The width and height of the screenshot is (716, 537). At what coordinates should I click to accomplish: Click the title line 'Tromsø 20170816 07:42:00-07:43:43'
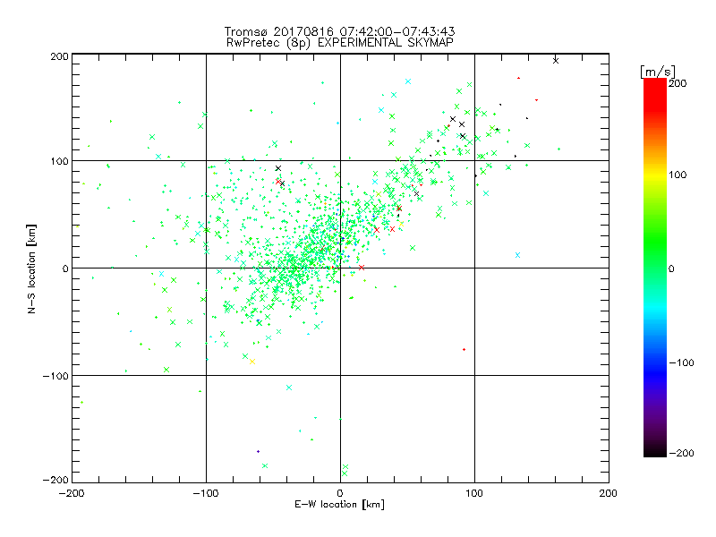point(339,31)
